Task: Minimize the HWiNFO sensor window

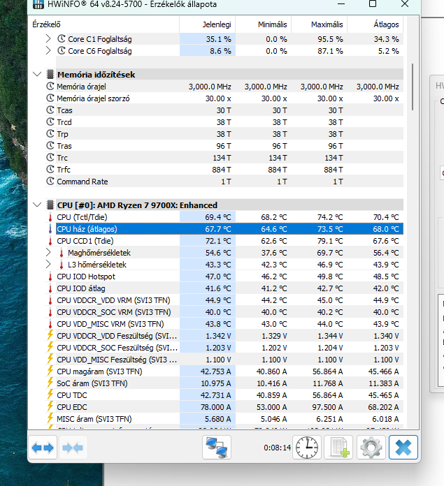Action: point(341,4)
